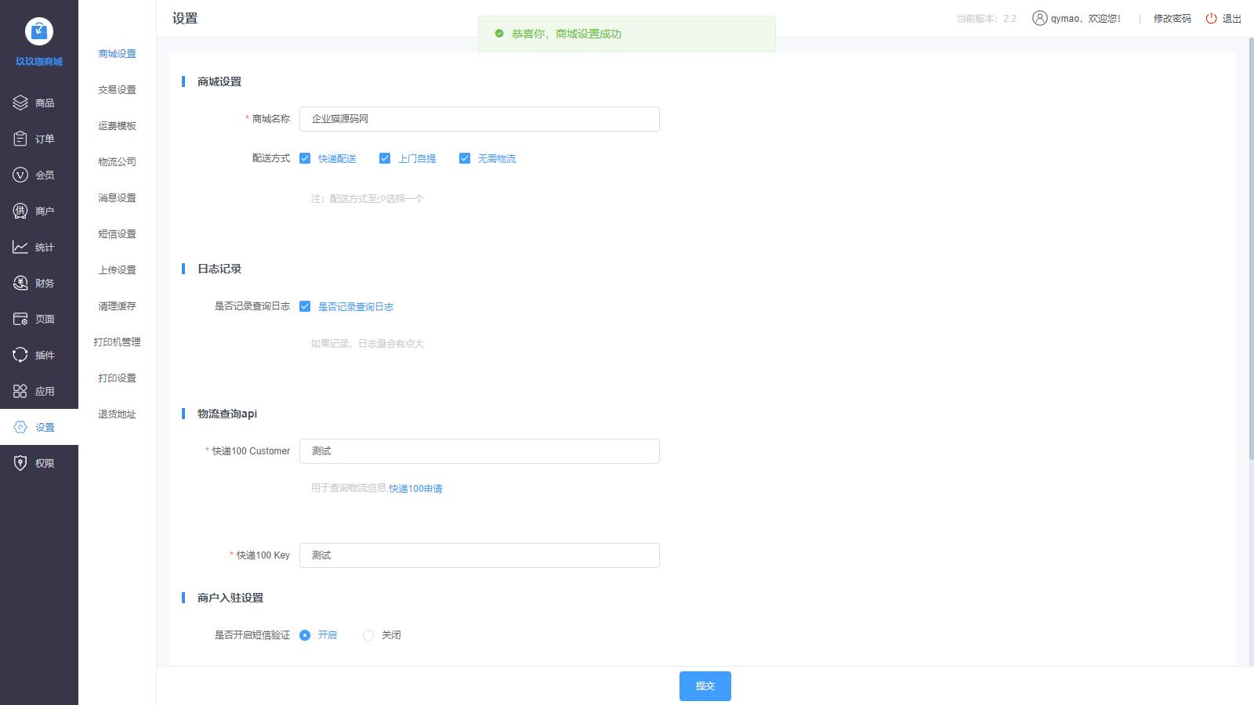Click the shop logo icon above 玖玖珈商城

(39, 31)
